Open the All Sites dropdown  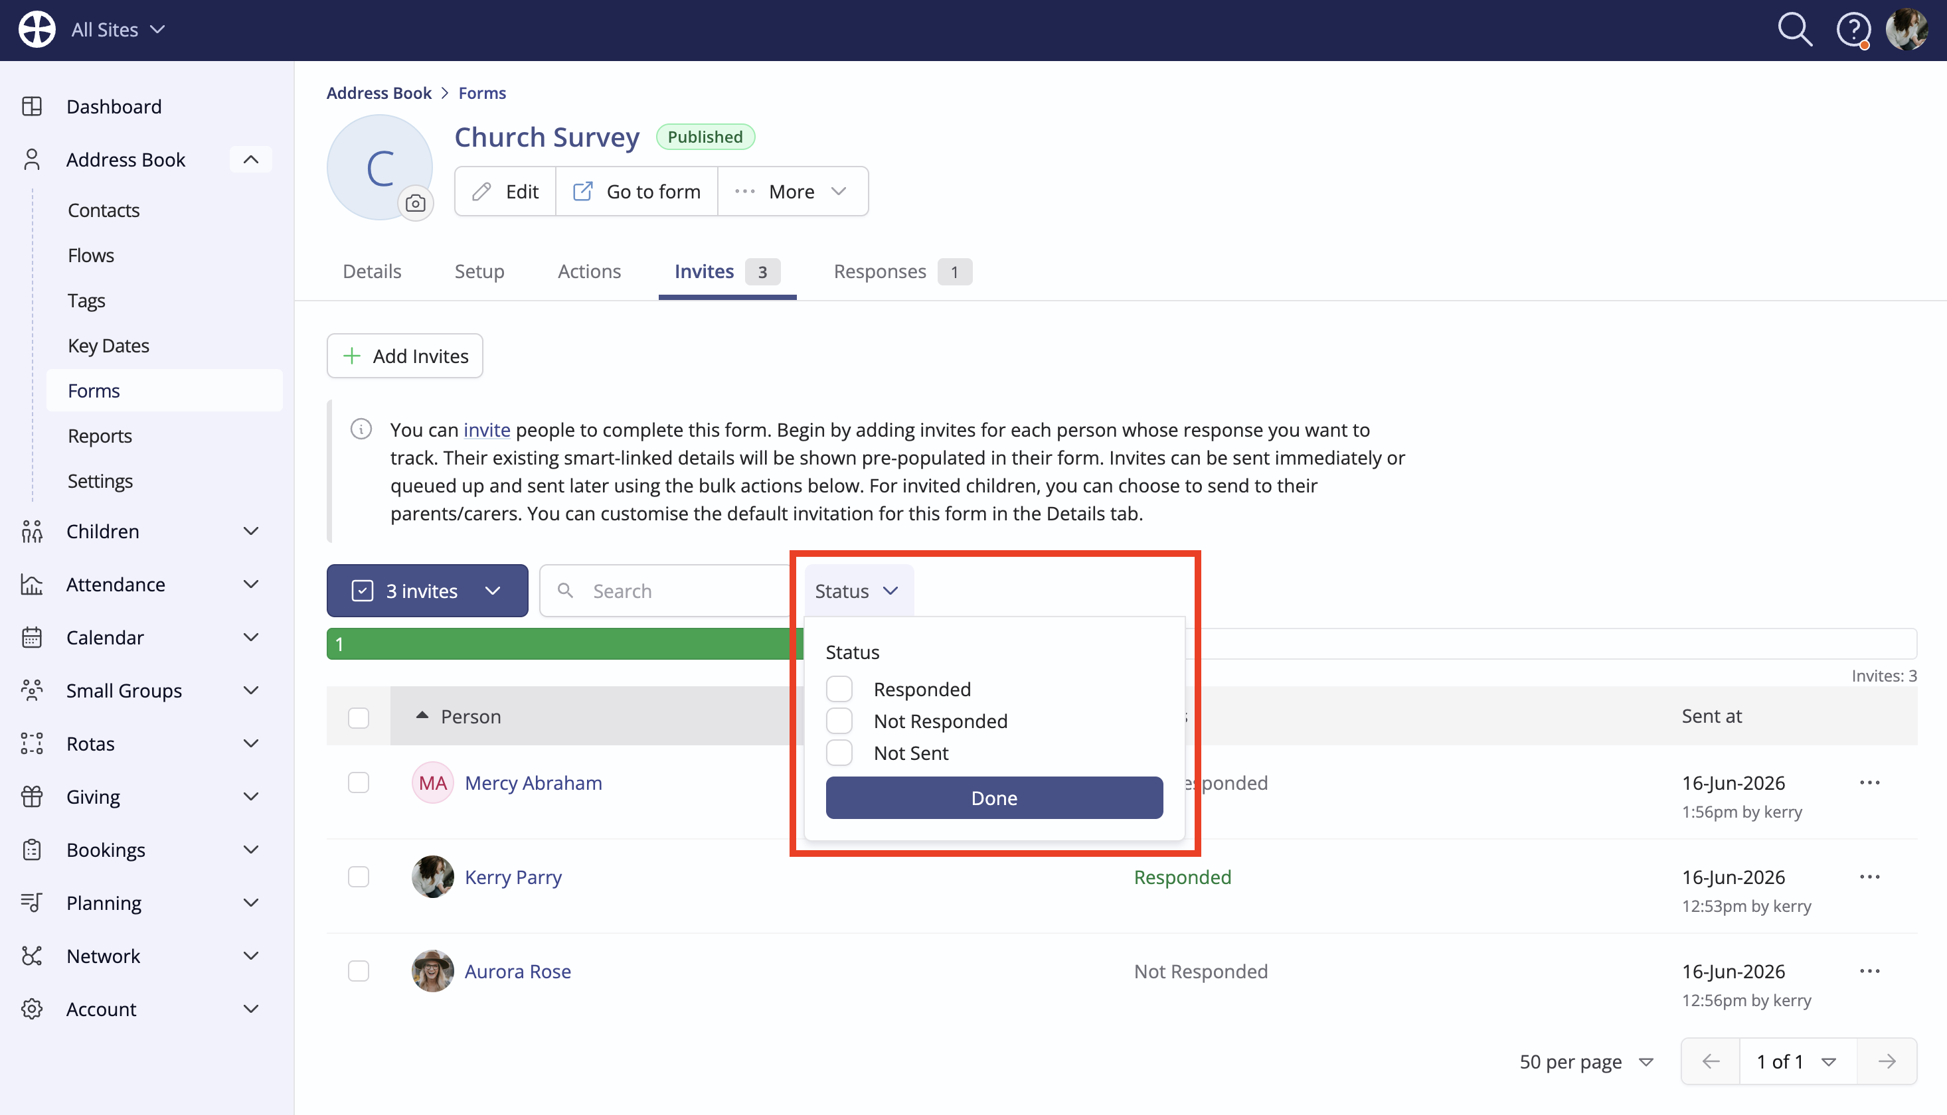(x=118, y=30)
